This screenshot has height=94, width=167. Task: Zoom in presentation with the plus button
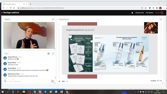[x=59, y=81]
